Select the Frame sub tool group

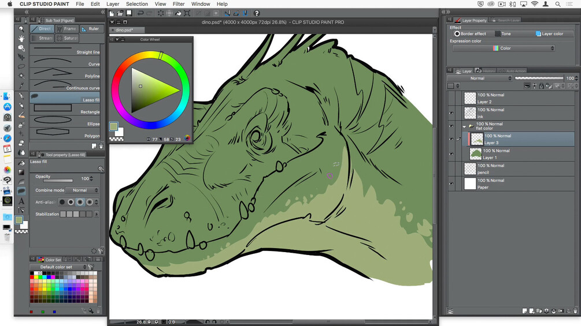coord(66,28)
